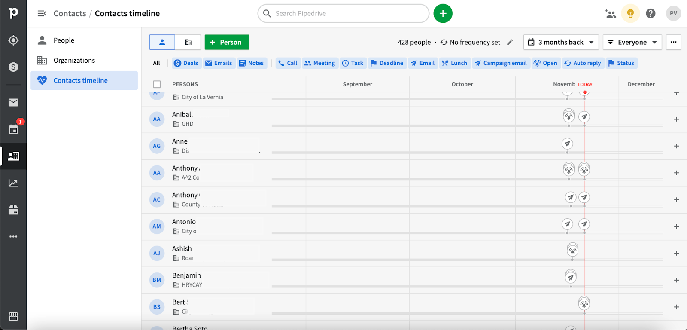Toggle the Meeting activity filter
687x330 pixels.
[x=319, y=63]
